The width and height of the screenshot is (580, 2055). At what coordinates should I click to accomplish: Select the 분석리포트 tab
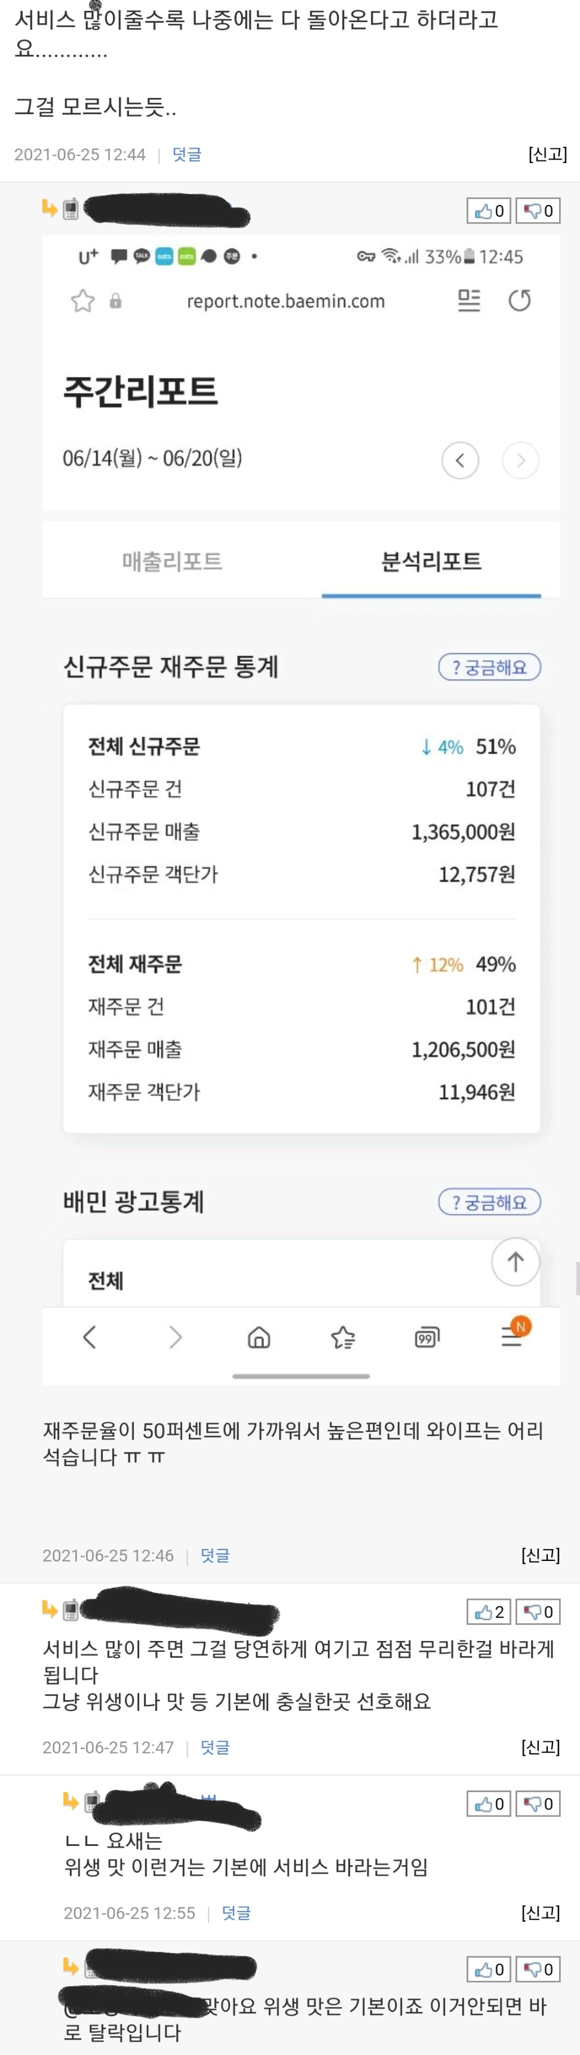[x=432, y=562]
